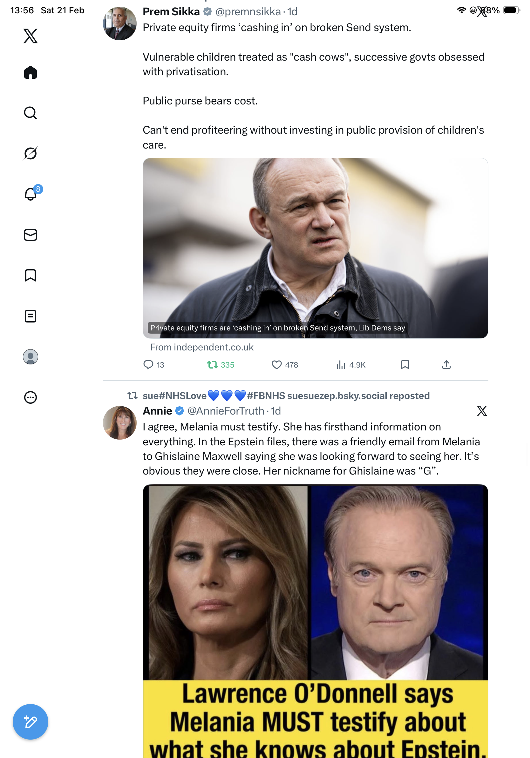This screenshot has height=758, width=530.
Task: Click the X logo at sidebar top
Action: [31, 36]
